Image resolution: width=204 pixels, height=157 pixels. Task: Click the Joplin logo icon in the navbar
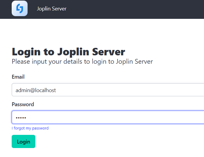tap(19, 8)
